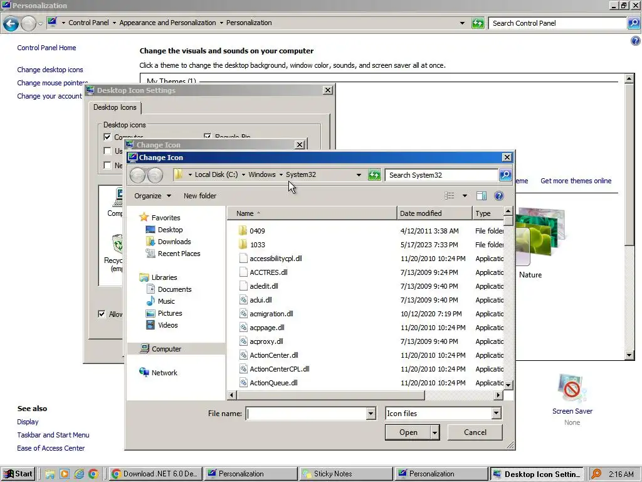
Task: Check the User's Files checkbox
Action: click(x=107, y=151)
